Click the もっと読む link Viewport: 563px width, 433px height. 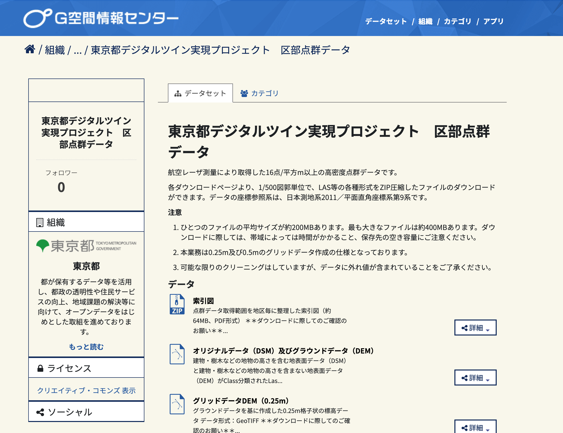point(86,347)
